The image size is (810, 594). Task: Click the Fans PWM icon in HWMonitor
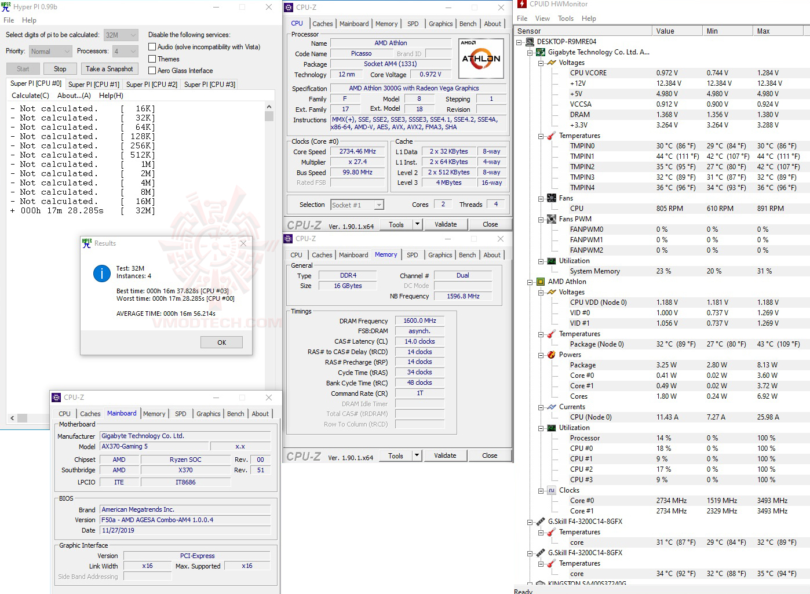point(552,219)
